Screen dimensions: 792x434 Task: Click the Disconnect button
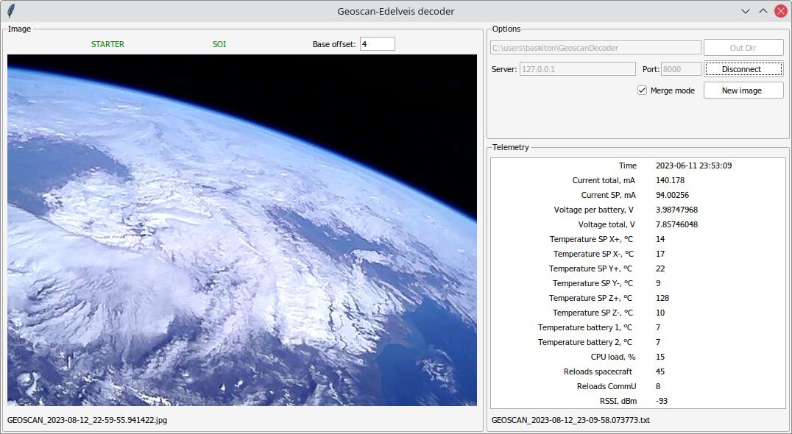coord(743,69)
